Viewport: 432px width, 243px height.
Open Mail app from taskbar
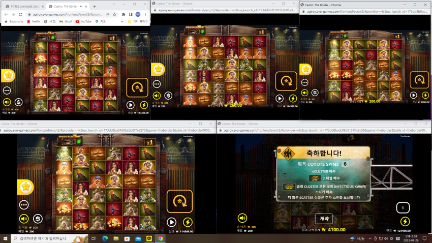tap(138, 238)
